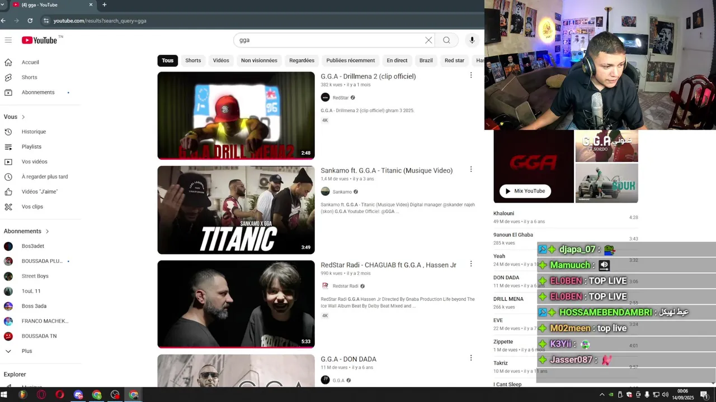The height and width of the screenshot is (402, 716).
Task: Select the En direct filter chip
Action: [397, 60]
